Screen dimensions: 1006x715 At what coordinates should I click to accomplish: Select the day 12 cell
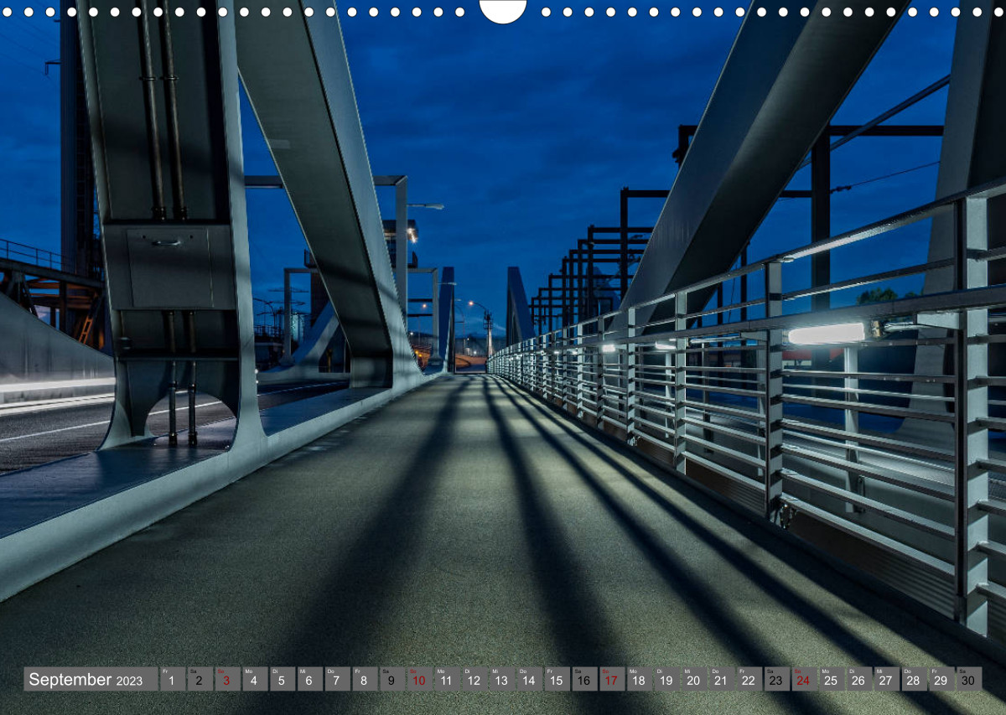(474, 679)
